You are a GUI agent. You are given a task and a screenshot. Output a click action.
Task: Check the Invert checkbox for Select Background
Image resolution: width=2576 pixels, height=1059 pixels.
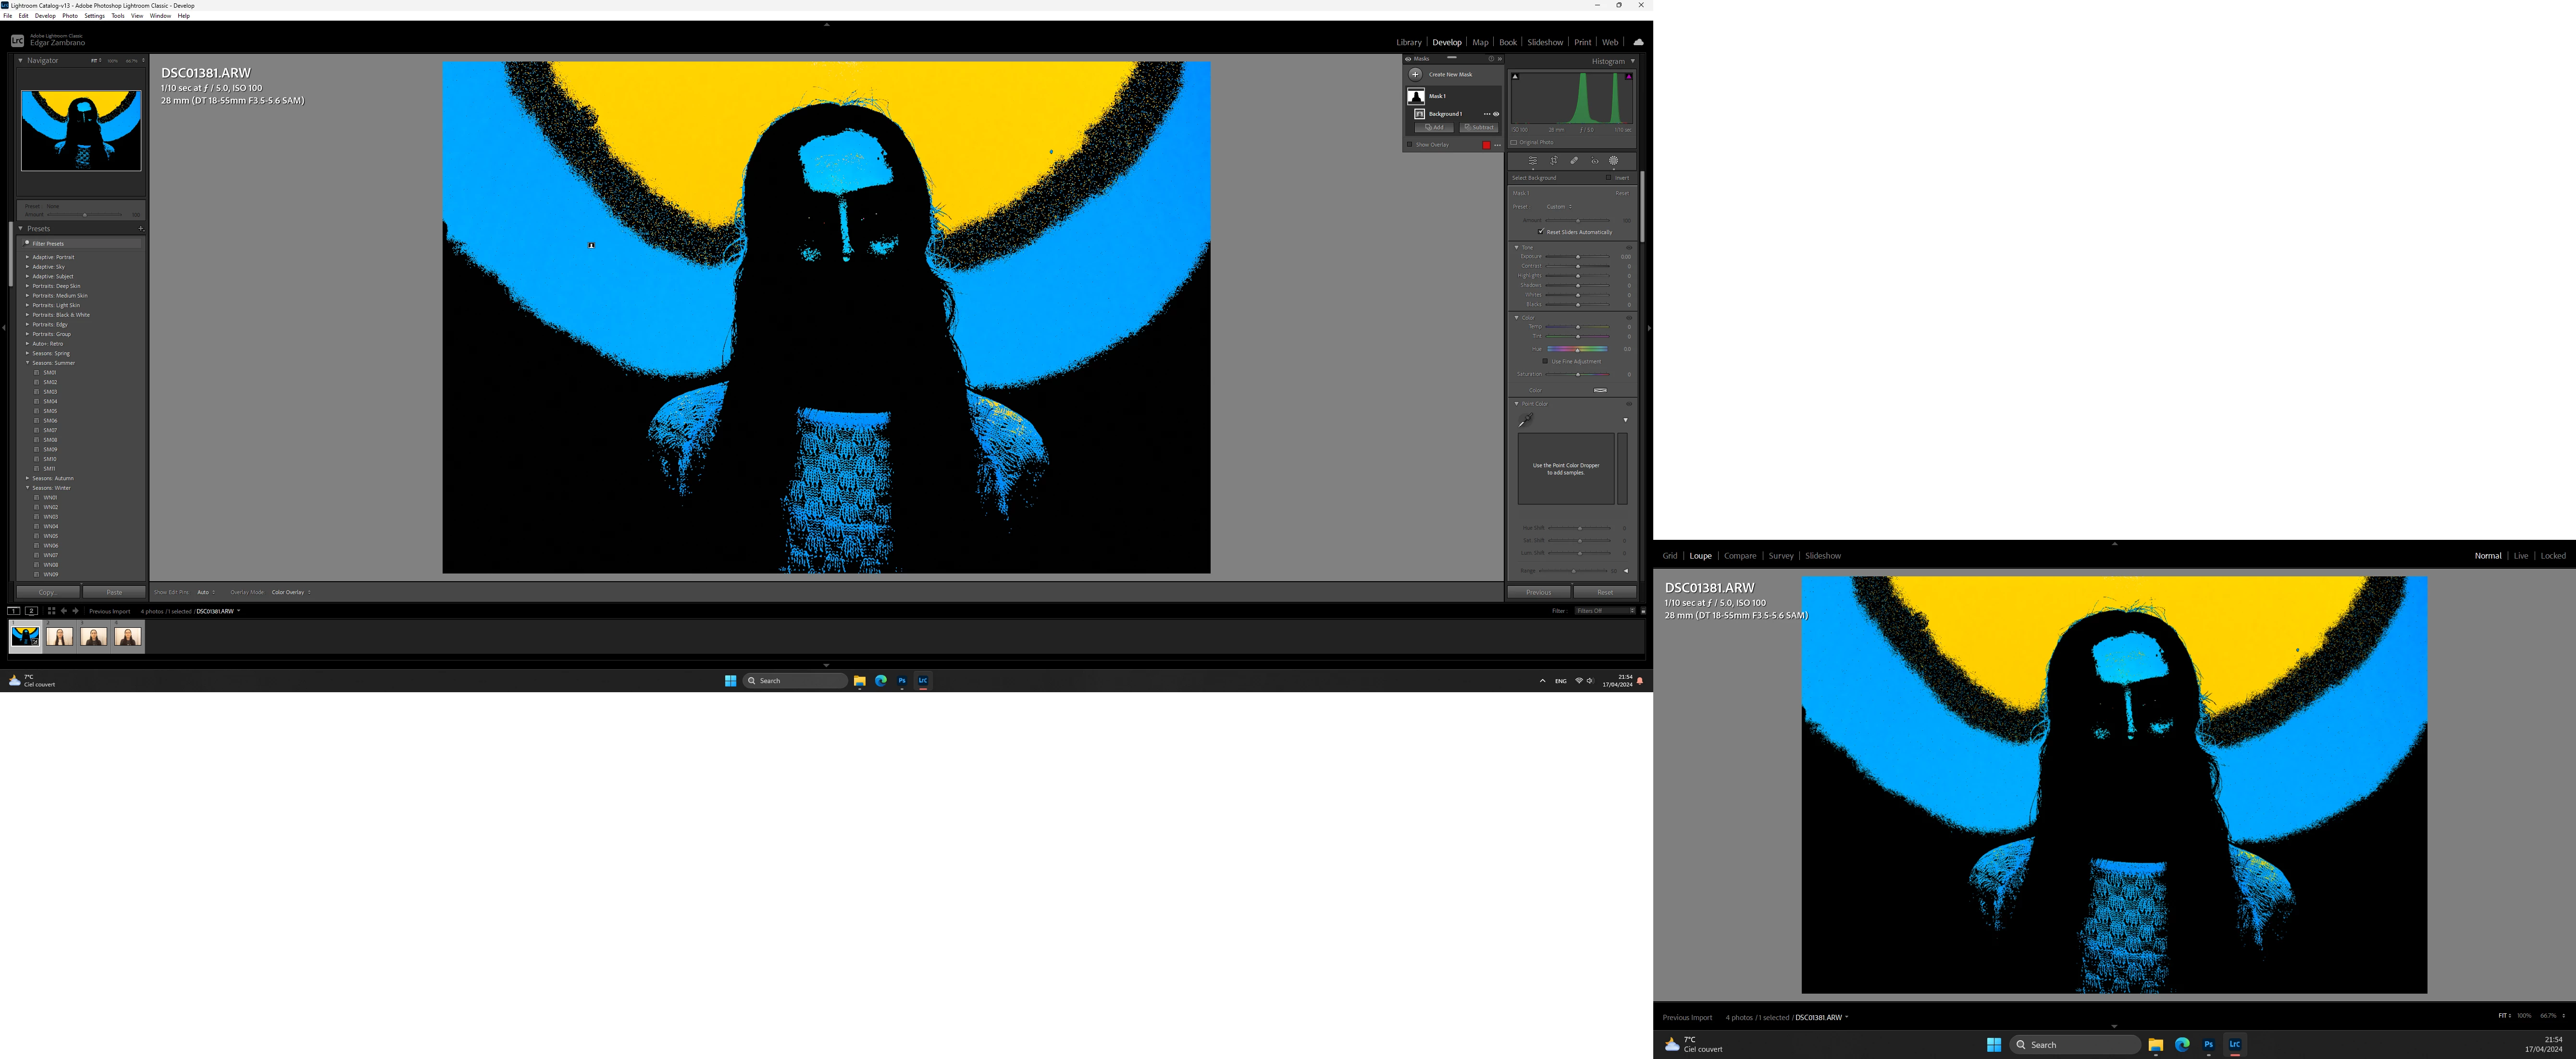1609,178
